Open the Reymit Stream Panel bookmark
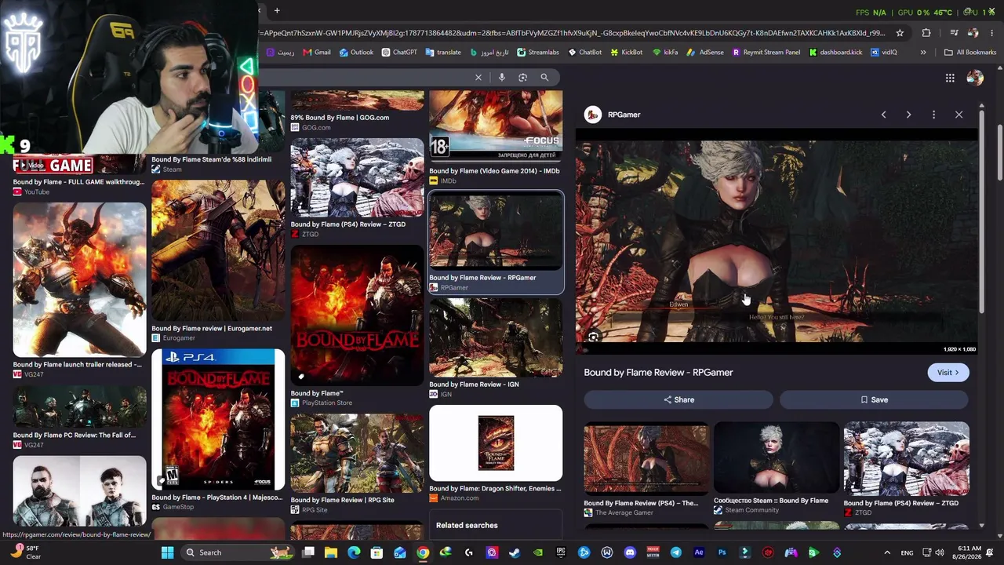The width and height of the screenshot is (1004, 565). click(766, 53)
